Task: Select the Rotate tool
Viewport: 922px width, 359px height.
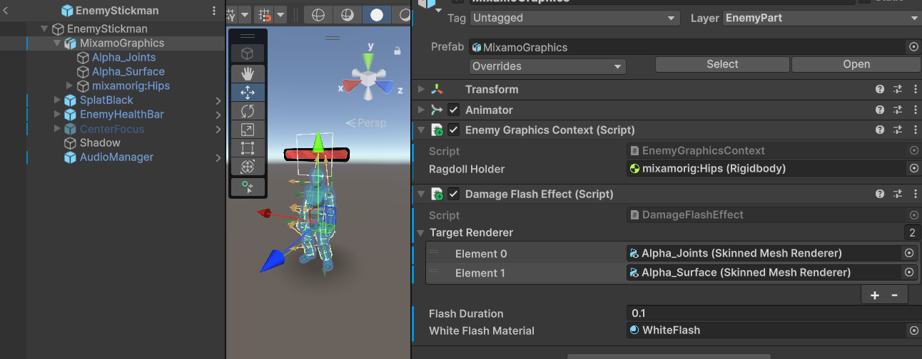Action: click(x=248, y=111)
